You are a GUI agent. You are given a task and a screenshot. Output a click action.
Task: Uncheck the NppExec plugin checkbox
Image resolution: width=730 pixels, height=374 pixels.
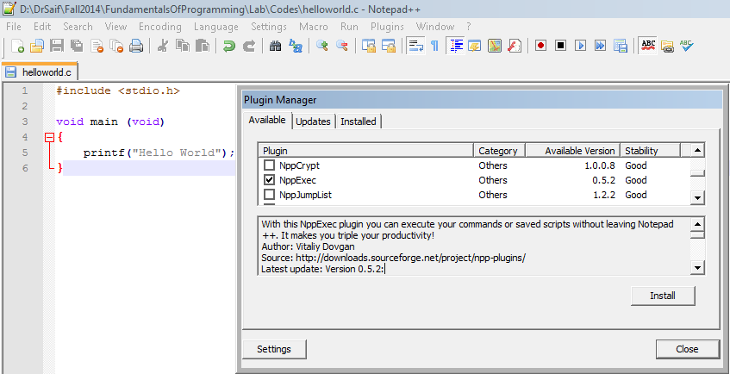(x=270, y=180)
